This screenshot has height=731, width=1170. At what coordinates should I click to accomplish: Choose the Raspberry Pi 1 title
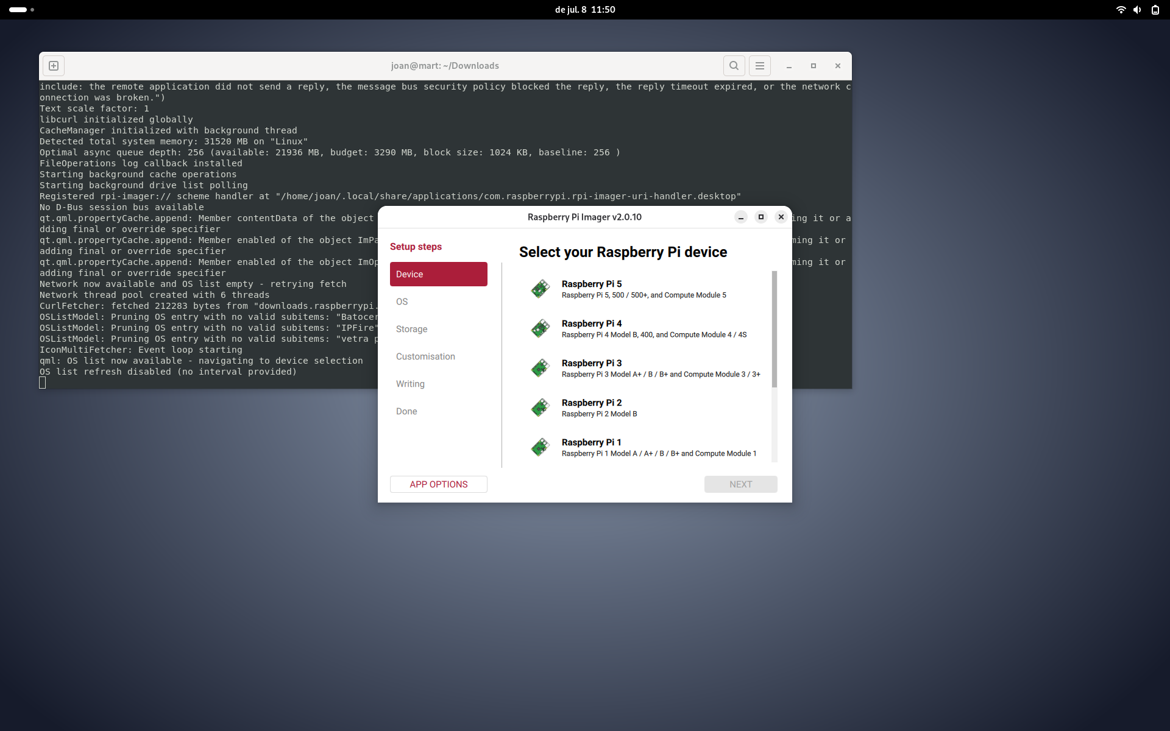tap(592, 442)
